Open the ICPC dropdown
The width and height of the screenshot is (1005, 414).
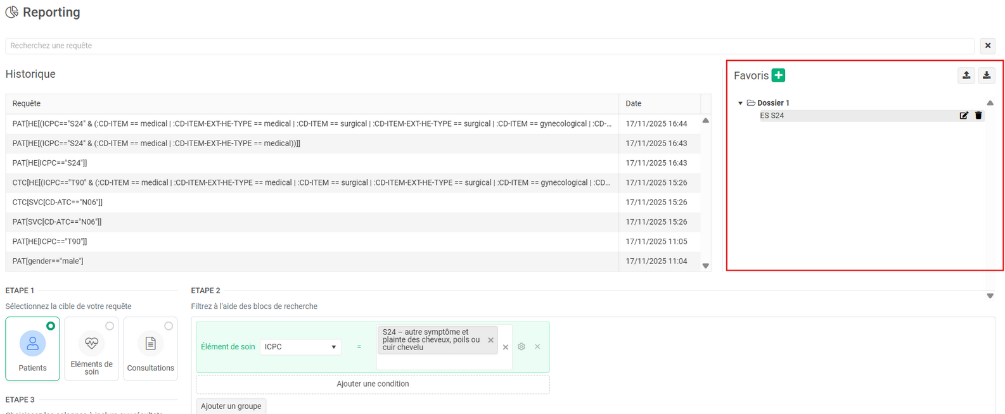(x=300, y=347)
